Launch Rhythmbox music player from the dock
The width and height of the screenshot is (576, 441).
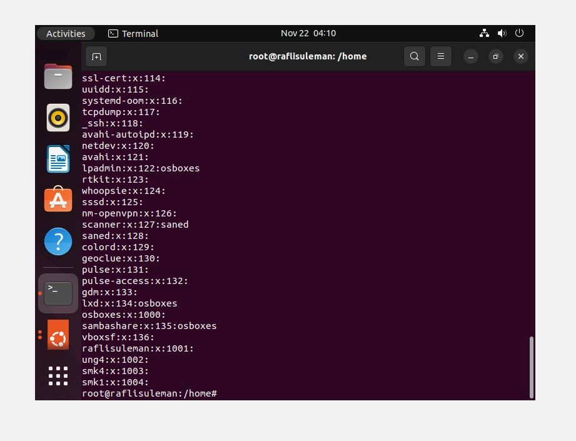click(x=58, y=118)
